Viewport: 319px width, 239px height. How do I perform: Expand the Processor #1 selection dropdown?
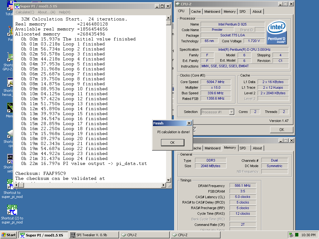click(231, 112)
